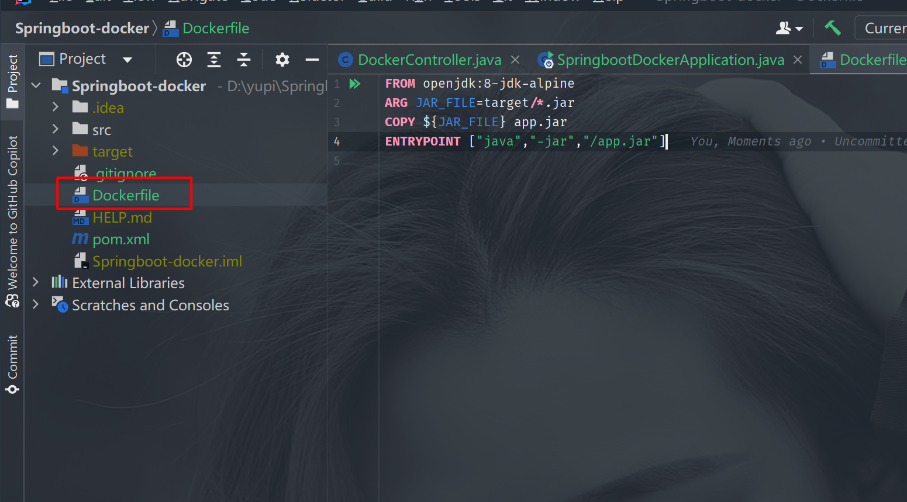Click the Expand All icon in Project panel
907x502 pixels.
(214, 60)
